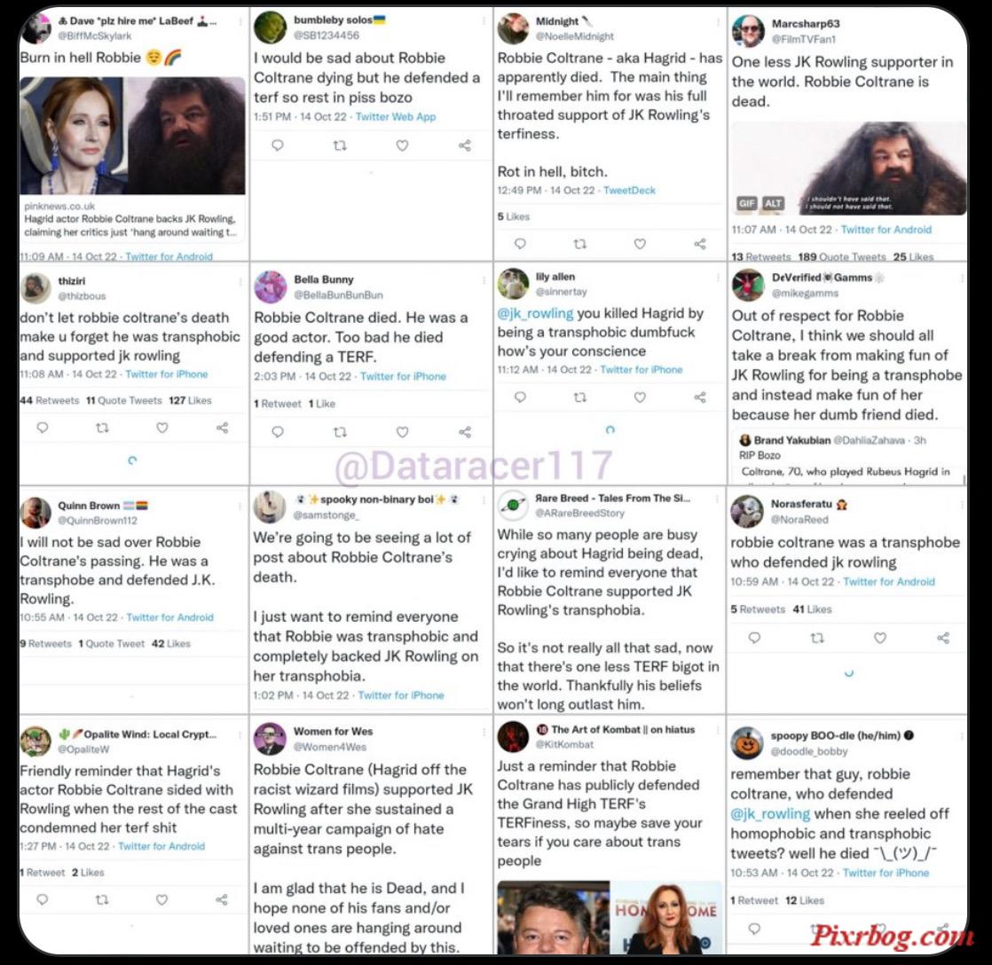Like the bumbleby solos tweet

coord(402,146)
